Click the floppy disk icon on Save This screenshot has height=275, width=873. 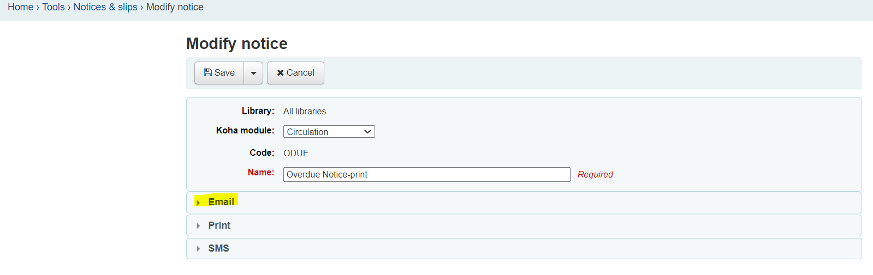(207, 72)
